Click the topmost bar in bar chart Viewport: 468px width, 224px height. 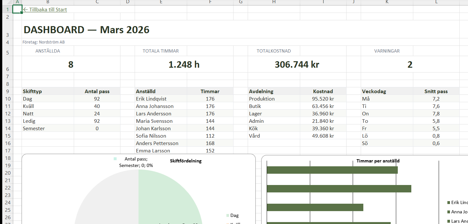coord(332,170)
